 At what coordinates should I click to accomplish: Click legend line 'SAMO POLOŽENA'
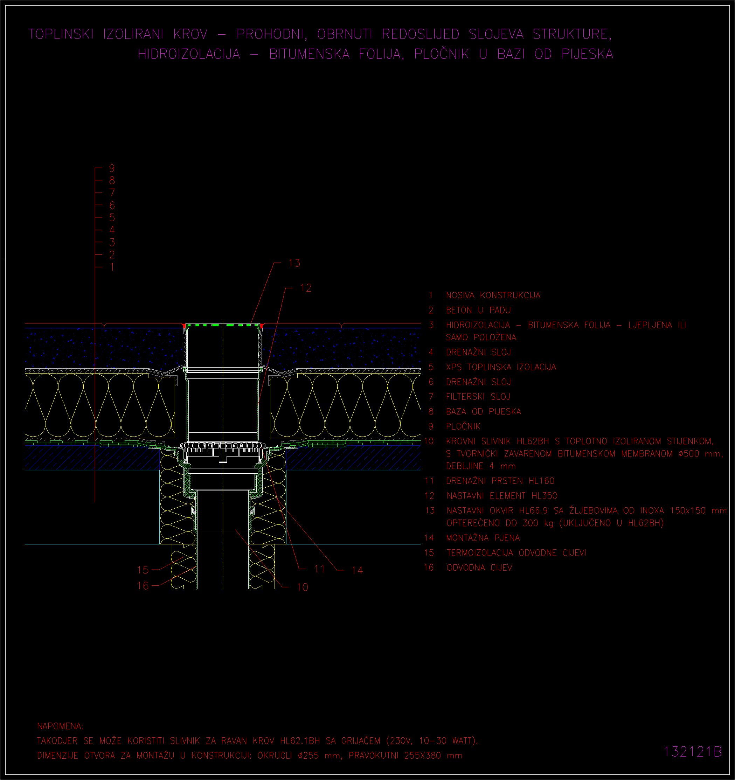pos(481,337)
